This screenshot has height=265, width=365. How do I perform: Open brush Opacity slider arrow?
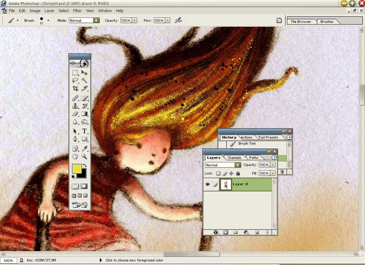coord(134,20)
